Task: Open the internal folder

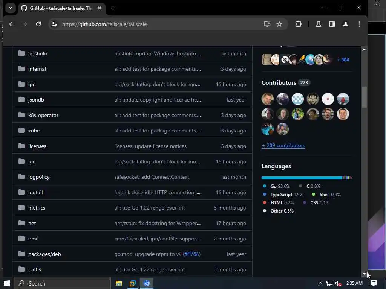Action: coord(37,69)
